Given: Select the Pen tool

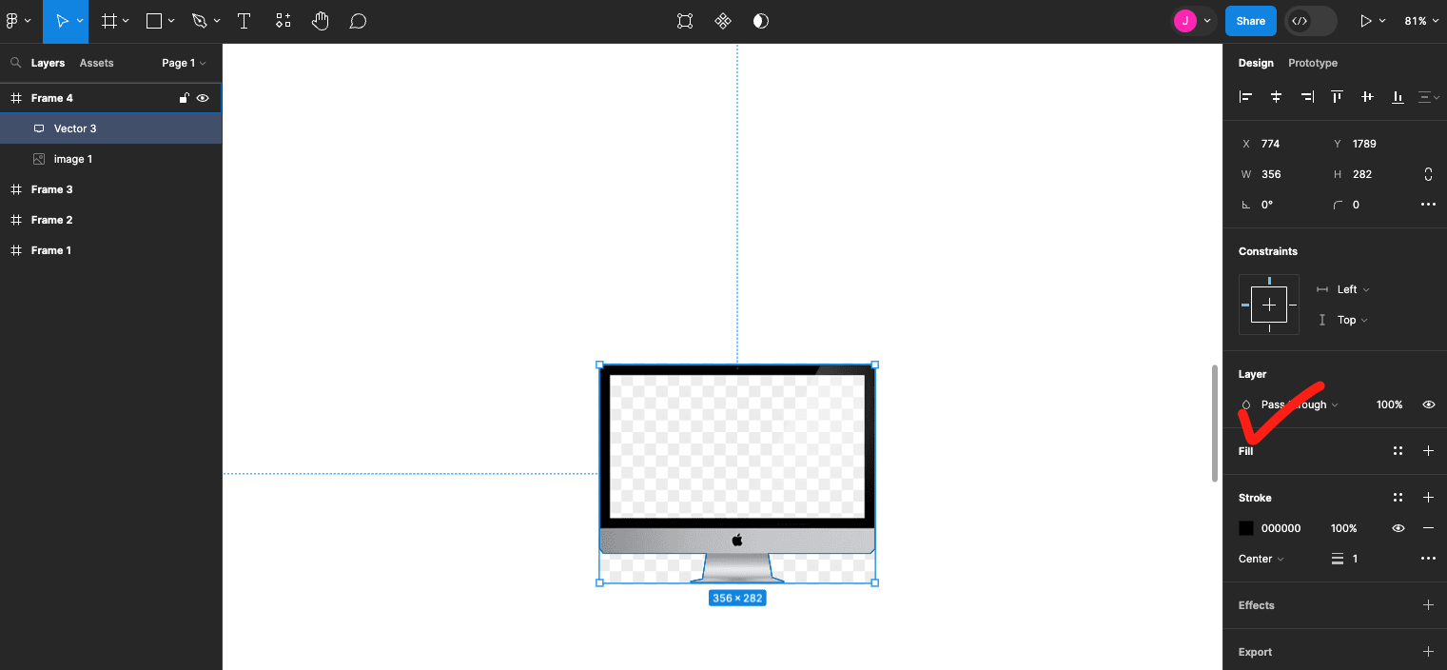Looking at the screenshot, I should click(x=199, y=21).
